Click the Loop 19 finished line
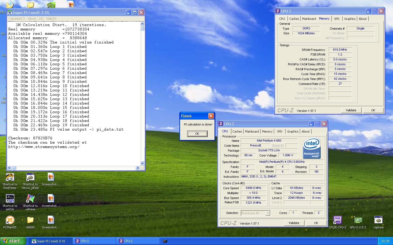This screenshot has width=393, height=245. 51,125
